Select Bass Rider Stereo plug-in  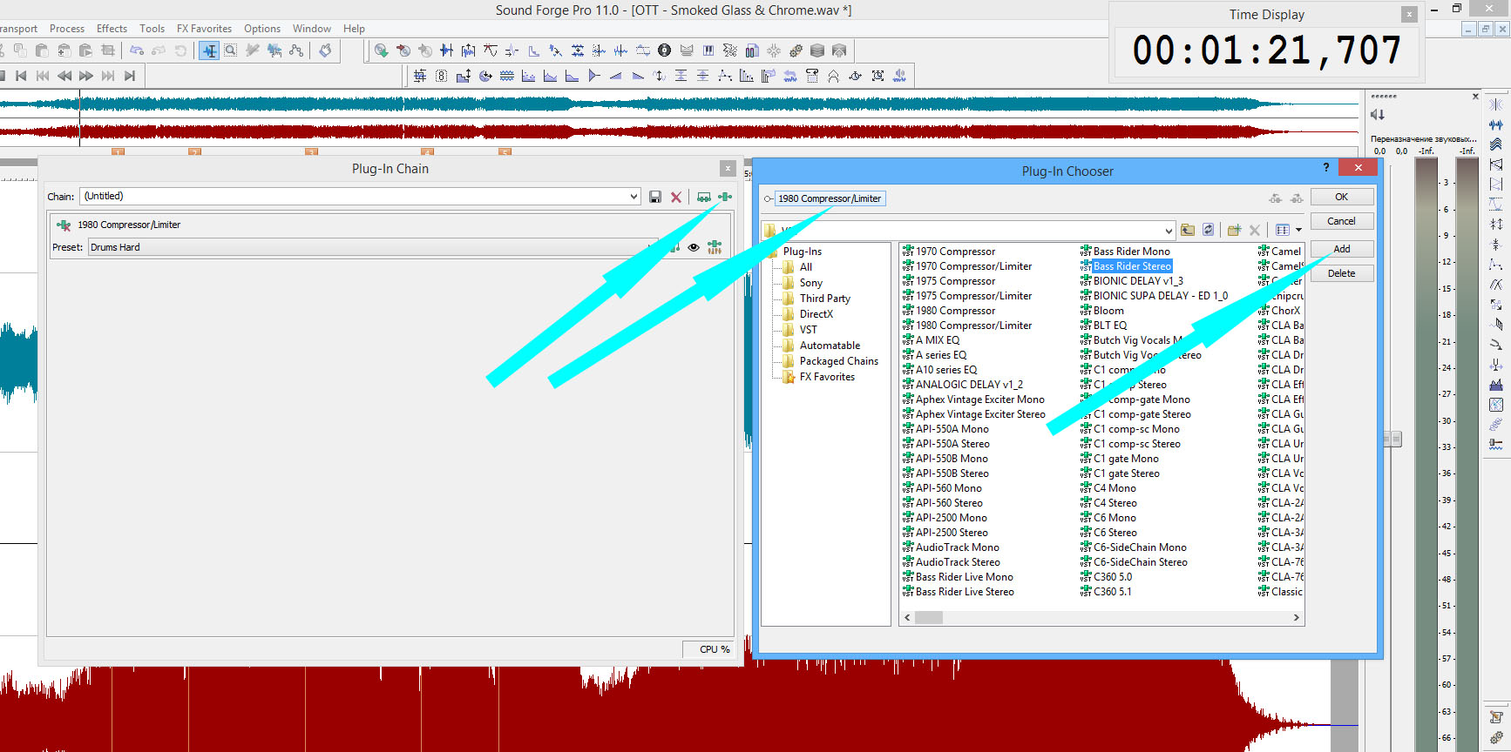[1132, 266]
